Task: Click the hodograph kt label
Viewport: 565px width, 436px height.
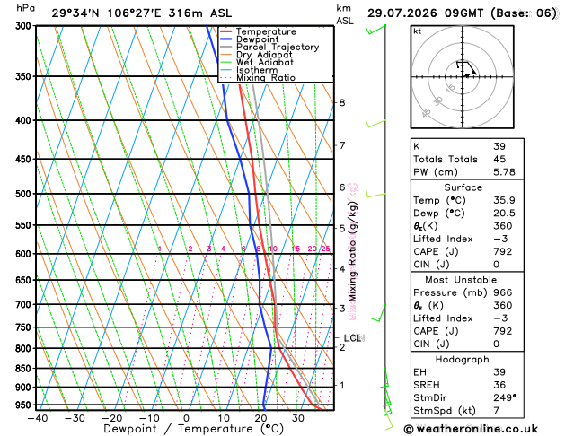Action: [x=418, y=31]
